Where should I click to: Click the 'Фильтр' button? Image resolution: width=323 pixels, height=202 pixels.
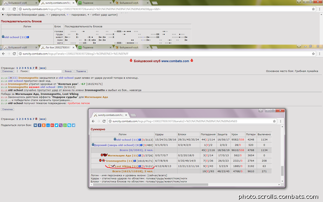[68, 71]
